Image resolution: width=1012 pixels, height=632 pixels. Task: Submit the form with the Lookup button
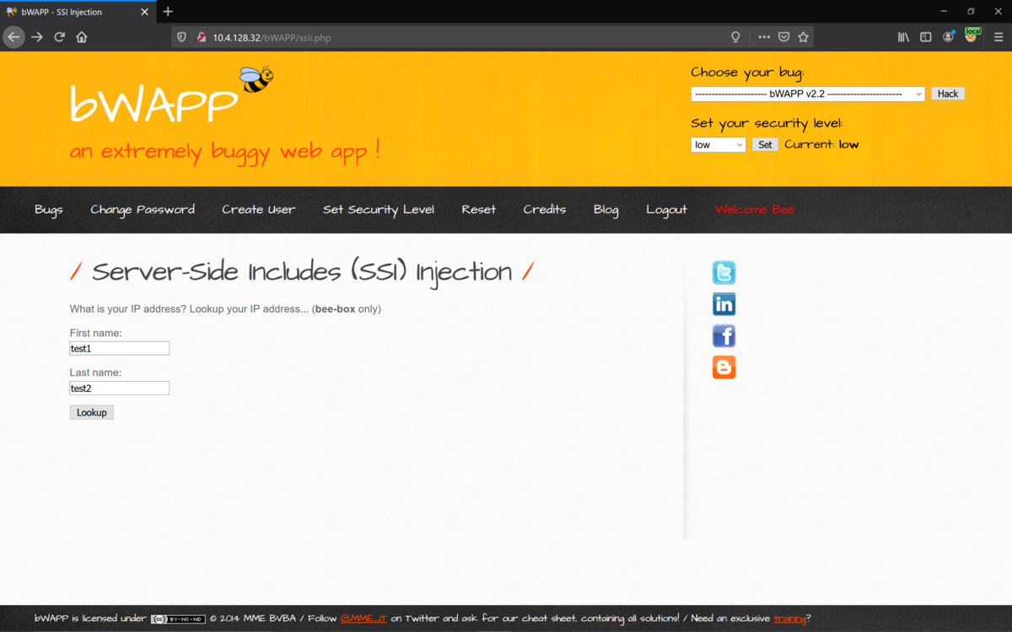(91, 412)
